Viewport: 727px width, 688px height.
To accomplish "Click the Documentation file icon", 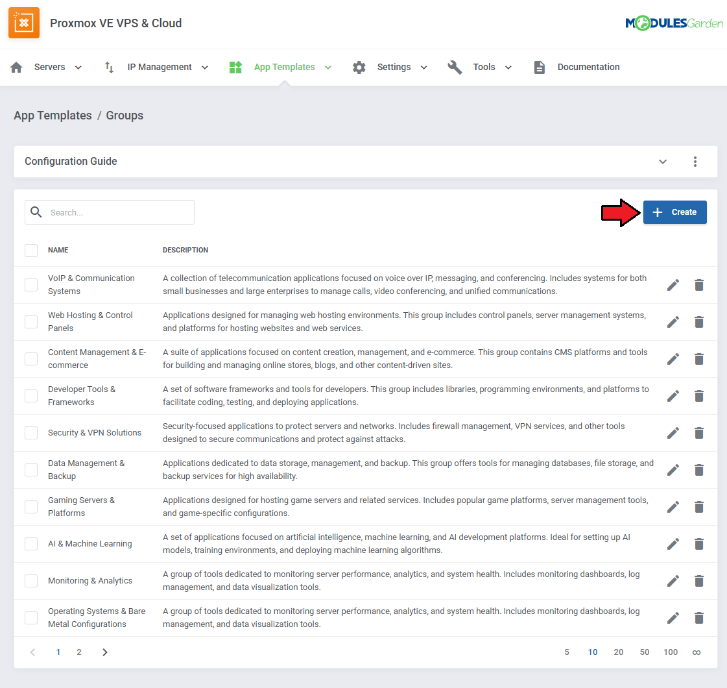I will tap(539, 68).
